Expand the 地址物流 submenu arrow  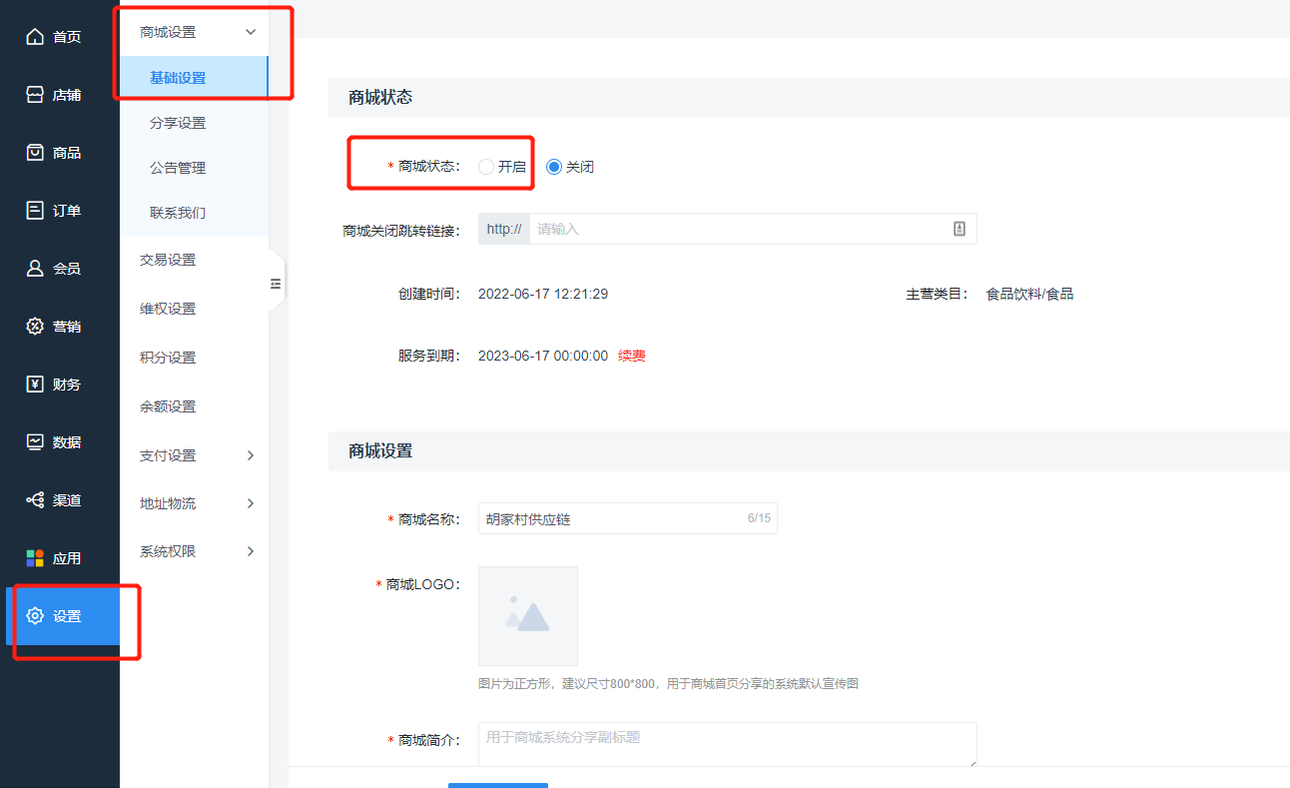251,503
